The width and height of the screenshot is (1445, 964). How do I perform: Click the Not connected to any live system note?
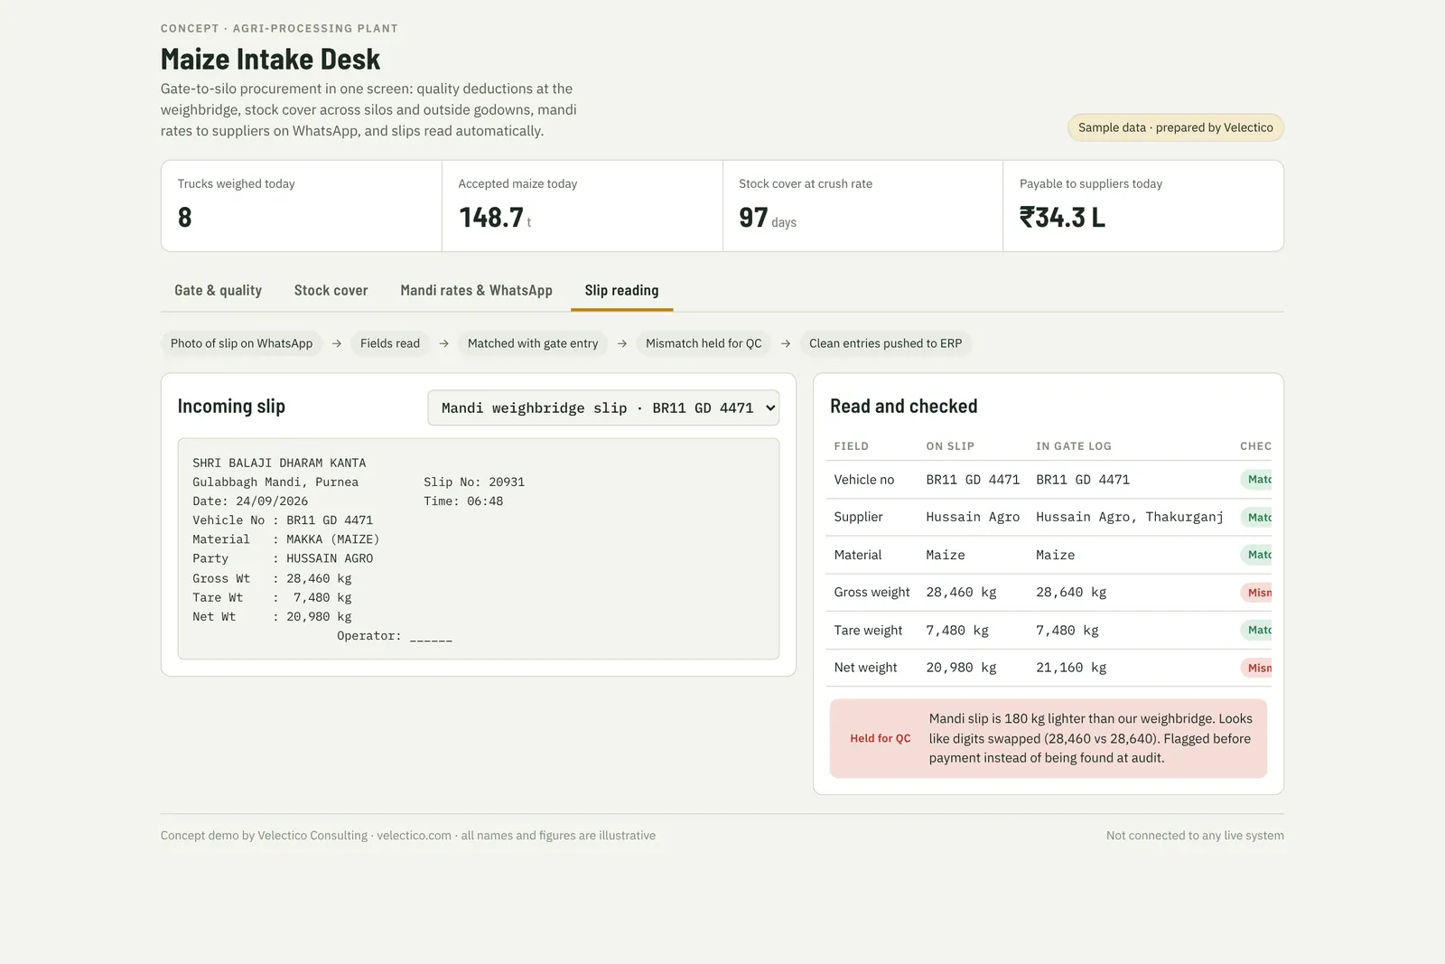[1195, 836]
